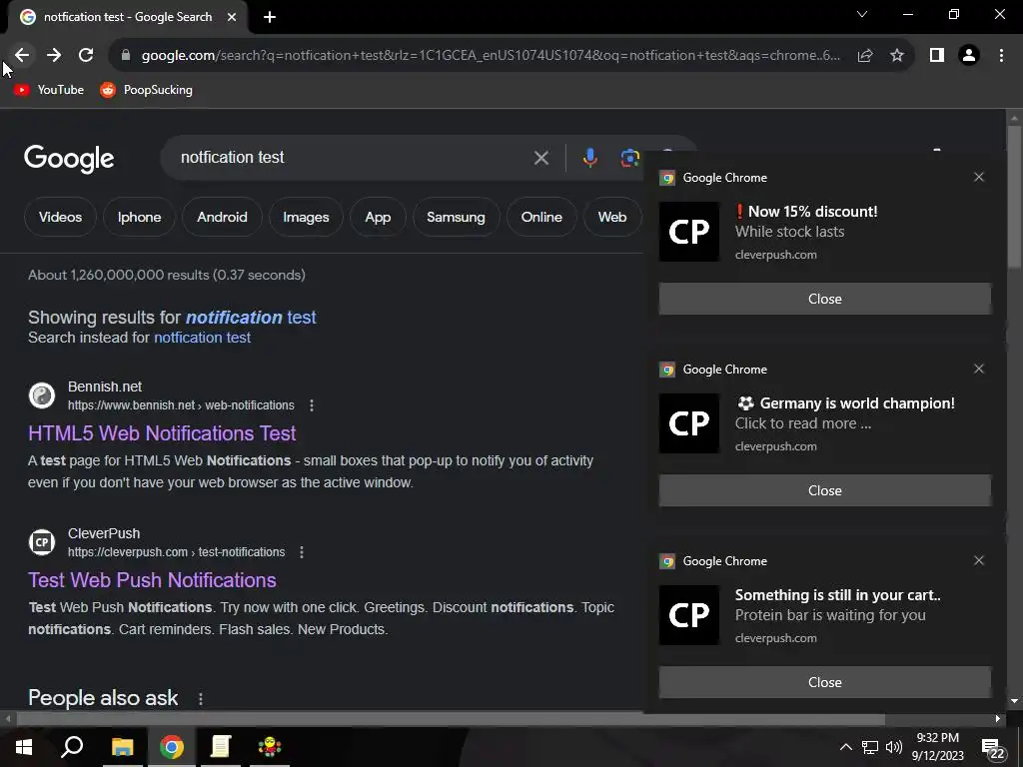Click the Bennish.net site favicon
Screen dimensions: 1023x767
[x=42, y=395]
